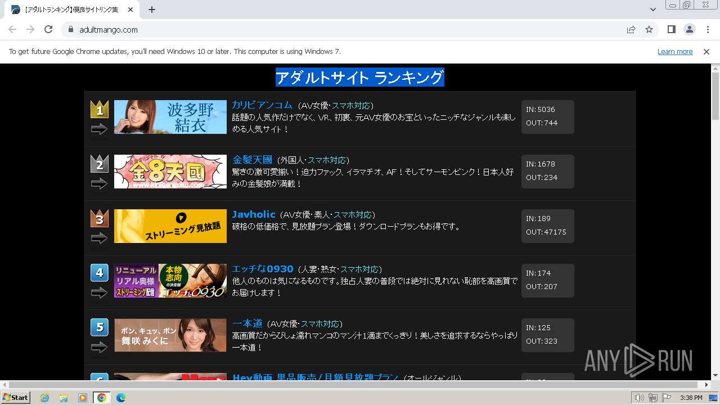
Task: Click the taskbar clock showing 3:38 PM
Action: point(691,398)
